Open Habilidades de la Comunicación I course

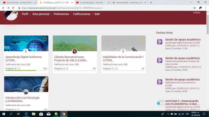tap(123, 58)
